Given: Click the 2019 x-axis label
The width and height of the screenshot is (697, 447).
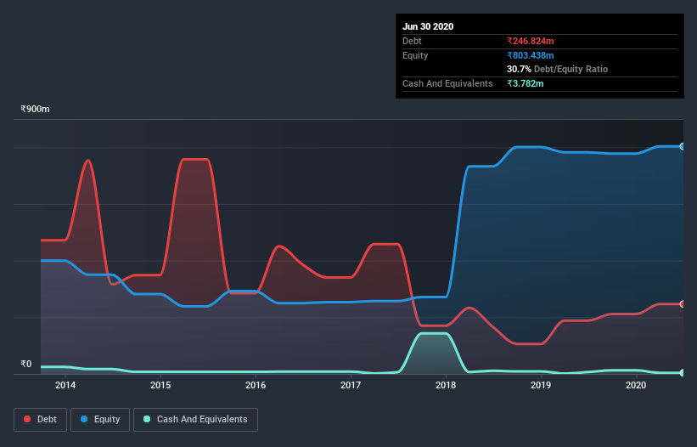Looking at the screenshot, I should point(541,385).
